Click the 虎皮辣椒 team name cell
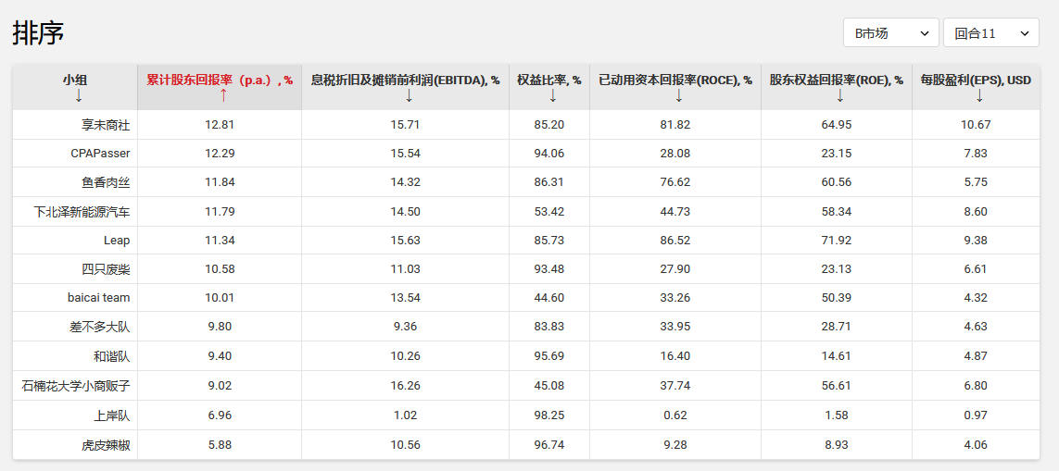Viewport: 1059px width, 471px height. point(106,445)
